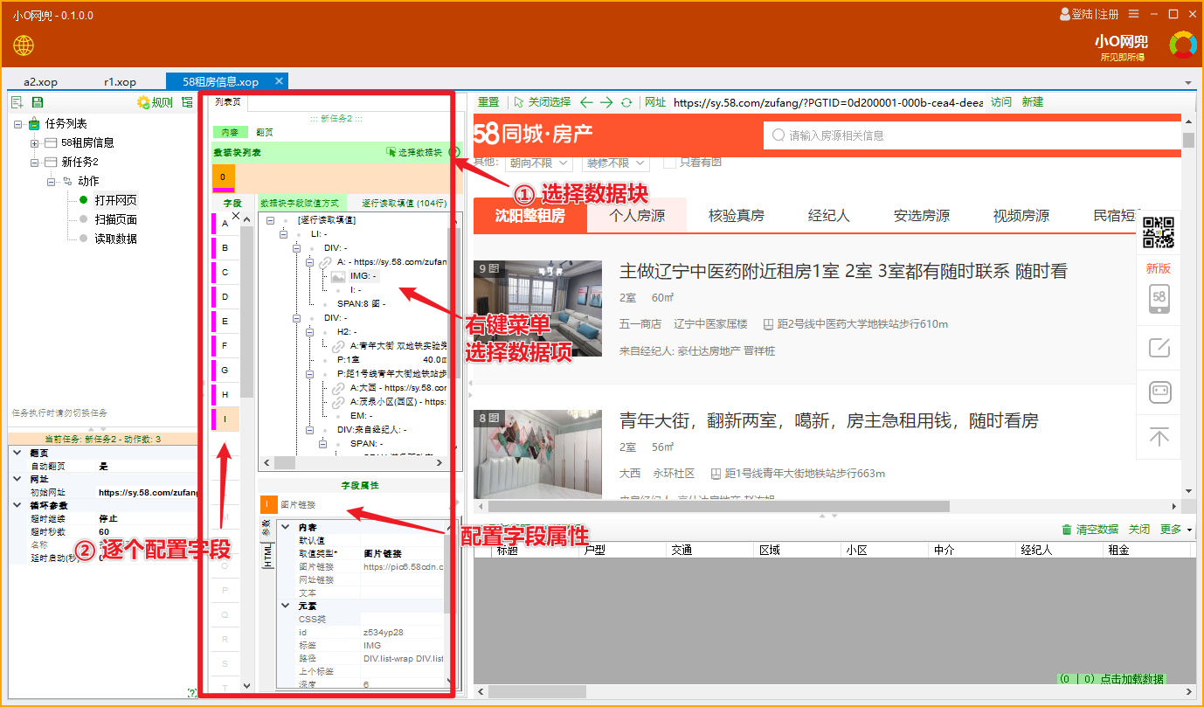Click the 访问 button
The width and height of the screenshot is (1204, 707).
coord(1001,102)
